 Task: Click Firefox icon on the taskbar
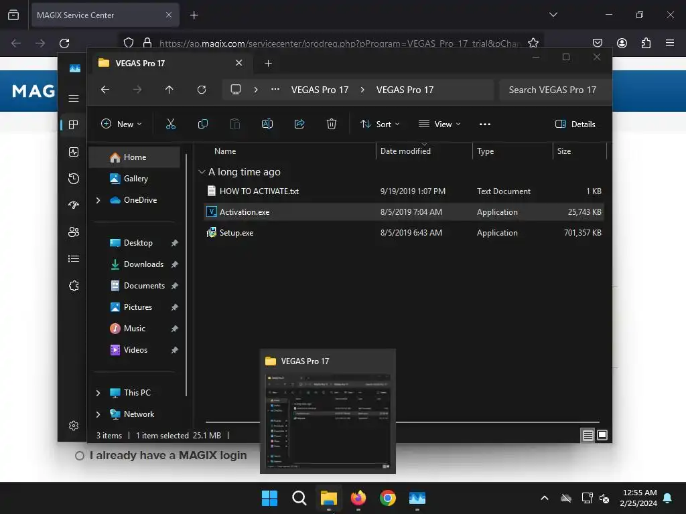coord(358,498)
